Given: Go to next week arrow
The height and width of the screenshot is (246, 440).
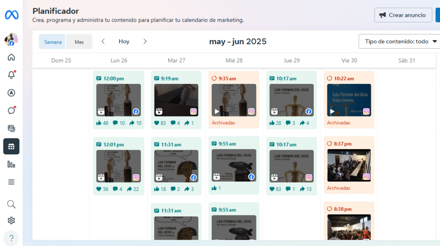Looking at the screenshot, I should [145, 41].
